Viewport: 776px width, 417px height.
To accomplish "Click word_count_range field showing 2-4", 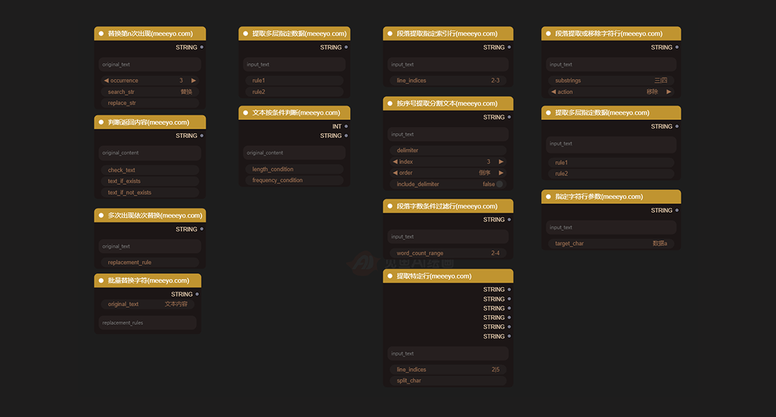I will [x=448, y=253].
